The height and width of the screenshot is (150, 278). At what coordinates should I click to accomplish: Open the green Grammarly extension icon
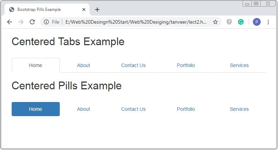(x=241, y=22)
